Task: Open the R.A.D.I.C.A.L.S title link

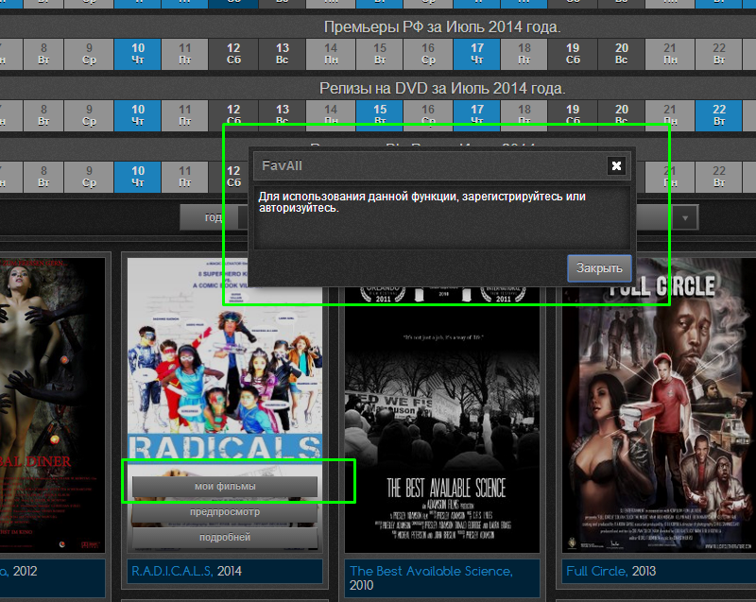Action: pyautogui.click(x=172, y=571)
